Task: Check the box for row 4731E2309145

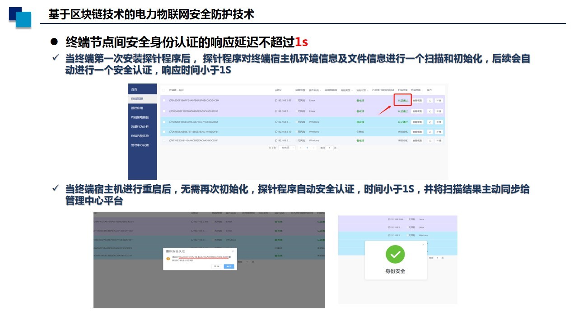Action: pos(164,140)
